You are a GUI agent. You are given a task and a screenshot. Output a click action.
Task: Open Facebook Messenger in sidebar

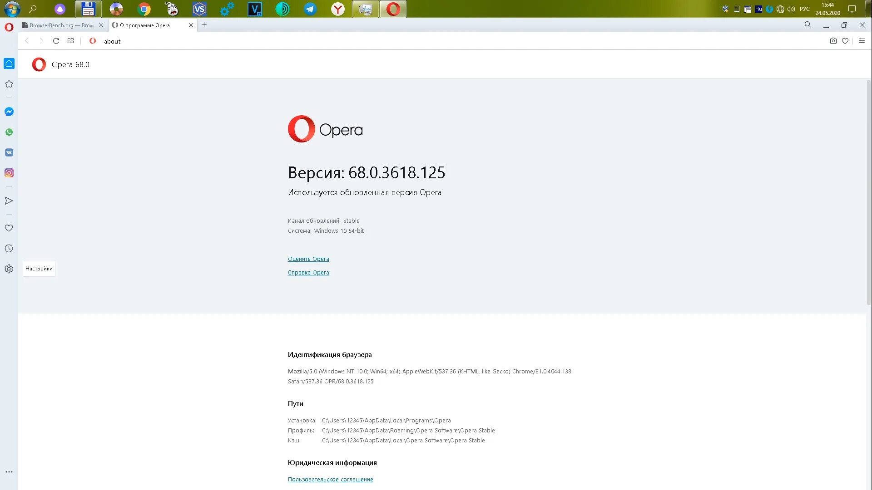9,112
